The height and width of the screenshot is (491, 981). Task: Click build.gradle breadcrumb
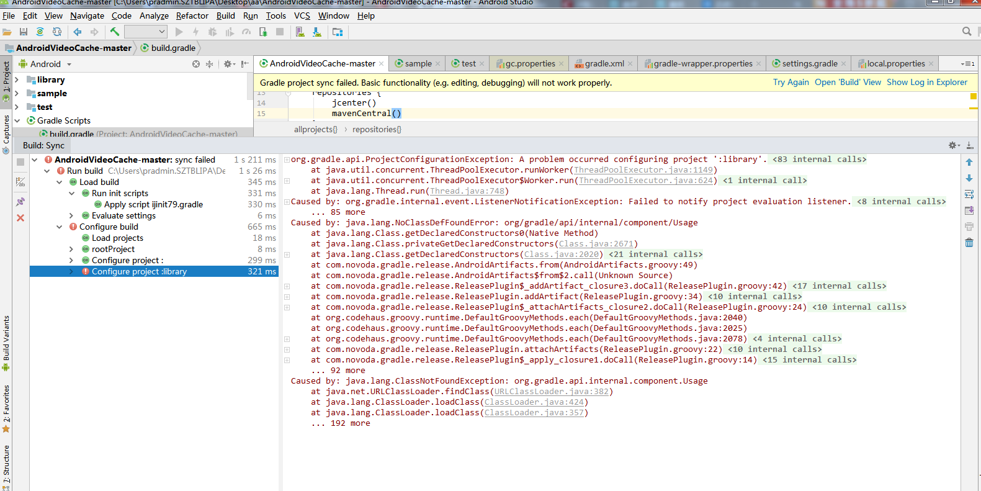(168, 48)
